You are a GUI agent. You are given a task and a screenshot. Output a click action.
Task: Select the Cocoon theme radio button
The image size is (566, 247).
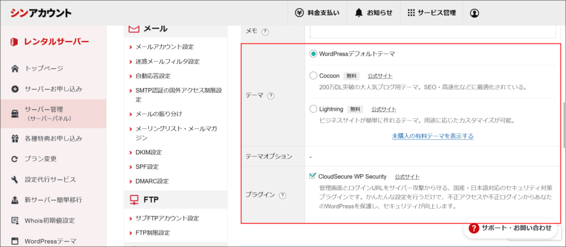[x=313, y=76]
